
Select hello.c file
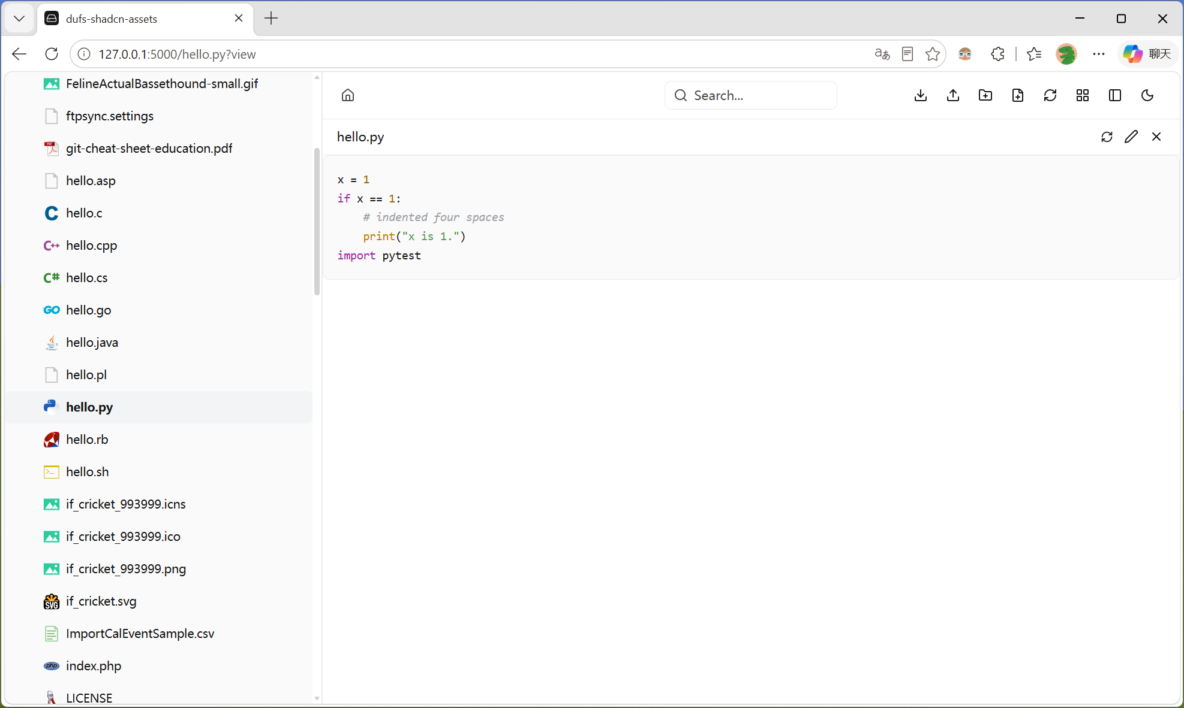coord(159,213)
